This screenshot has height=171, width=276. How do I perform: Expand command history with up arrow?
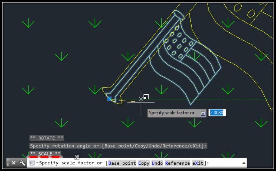tap(244, 163)
